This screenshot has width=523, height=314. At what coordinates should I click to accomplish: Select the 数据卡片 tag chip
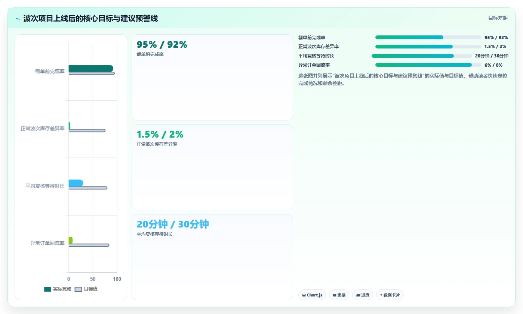click(390, 295)
